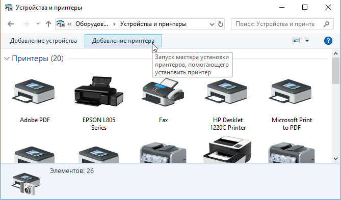Collapse the Принтеры (20) group
The height and width of the screenshot is (200, 341).
pos(7,58)
